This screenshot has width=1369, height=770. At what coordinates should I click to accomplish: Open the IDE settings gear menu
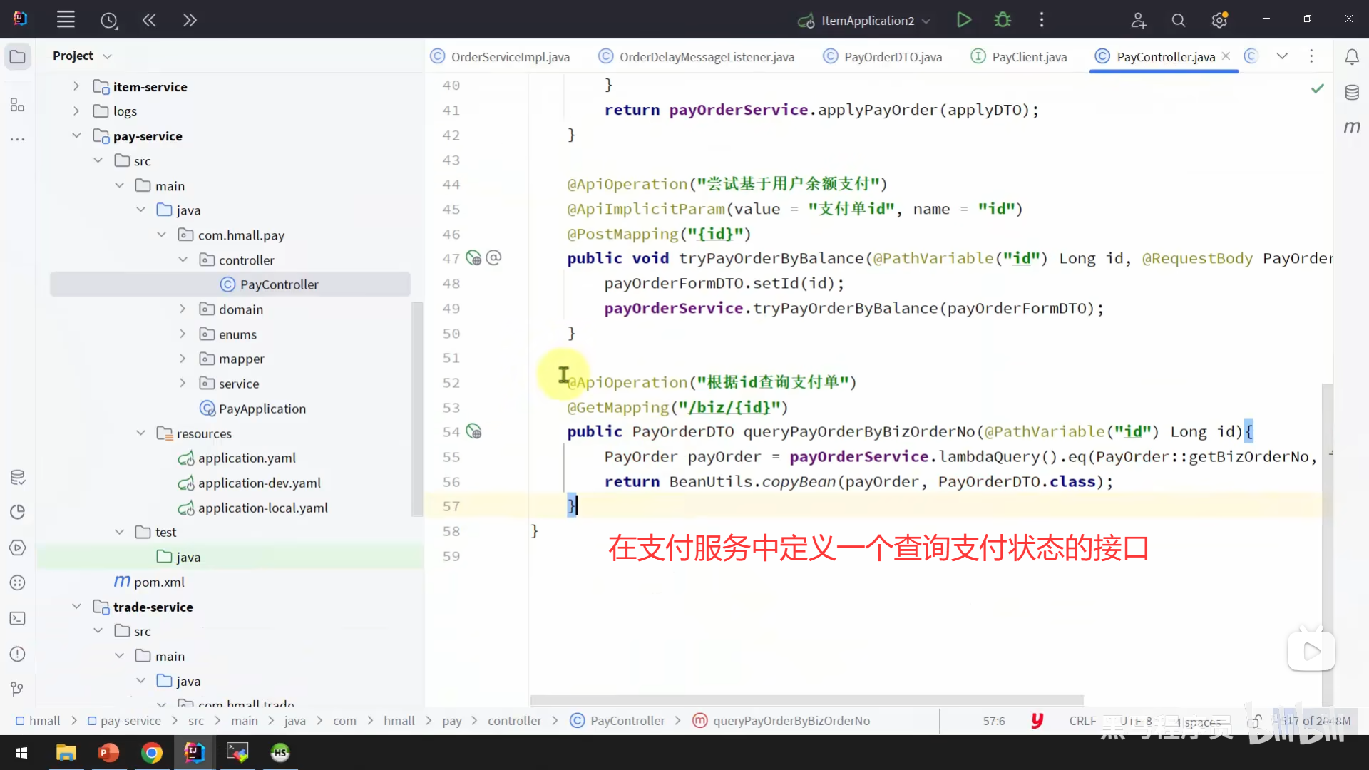coord(1219,21)
